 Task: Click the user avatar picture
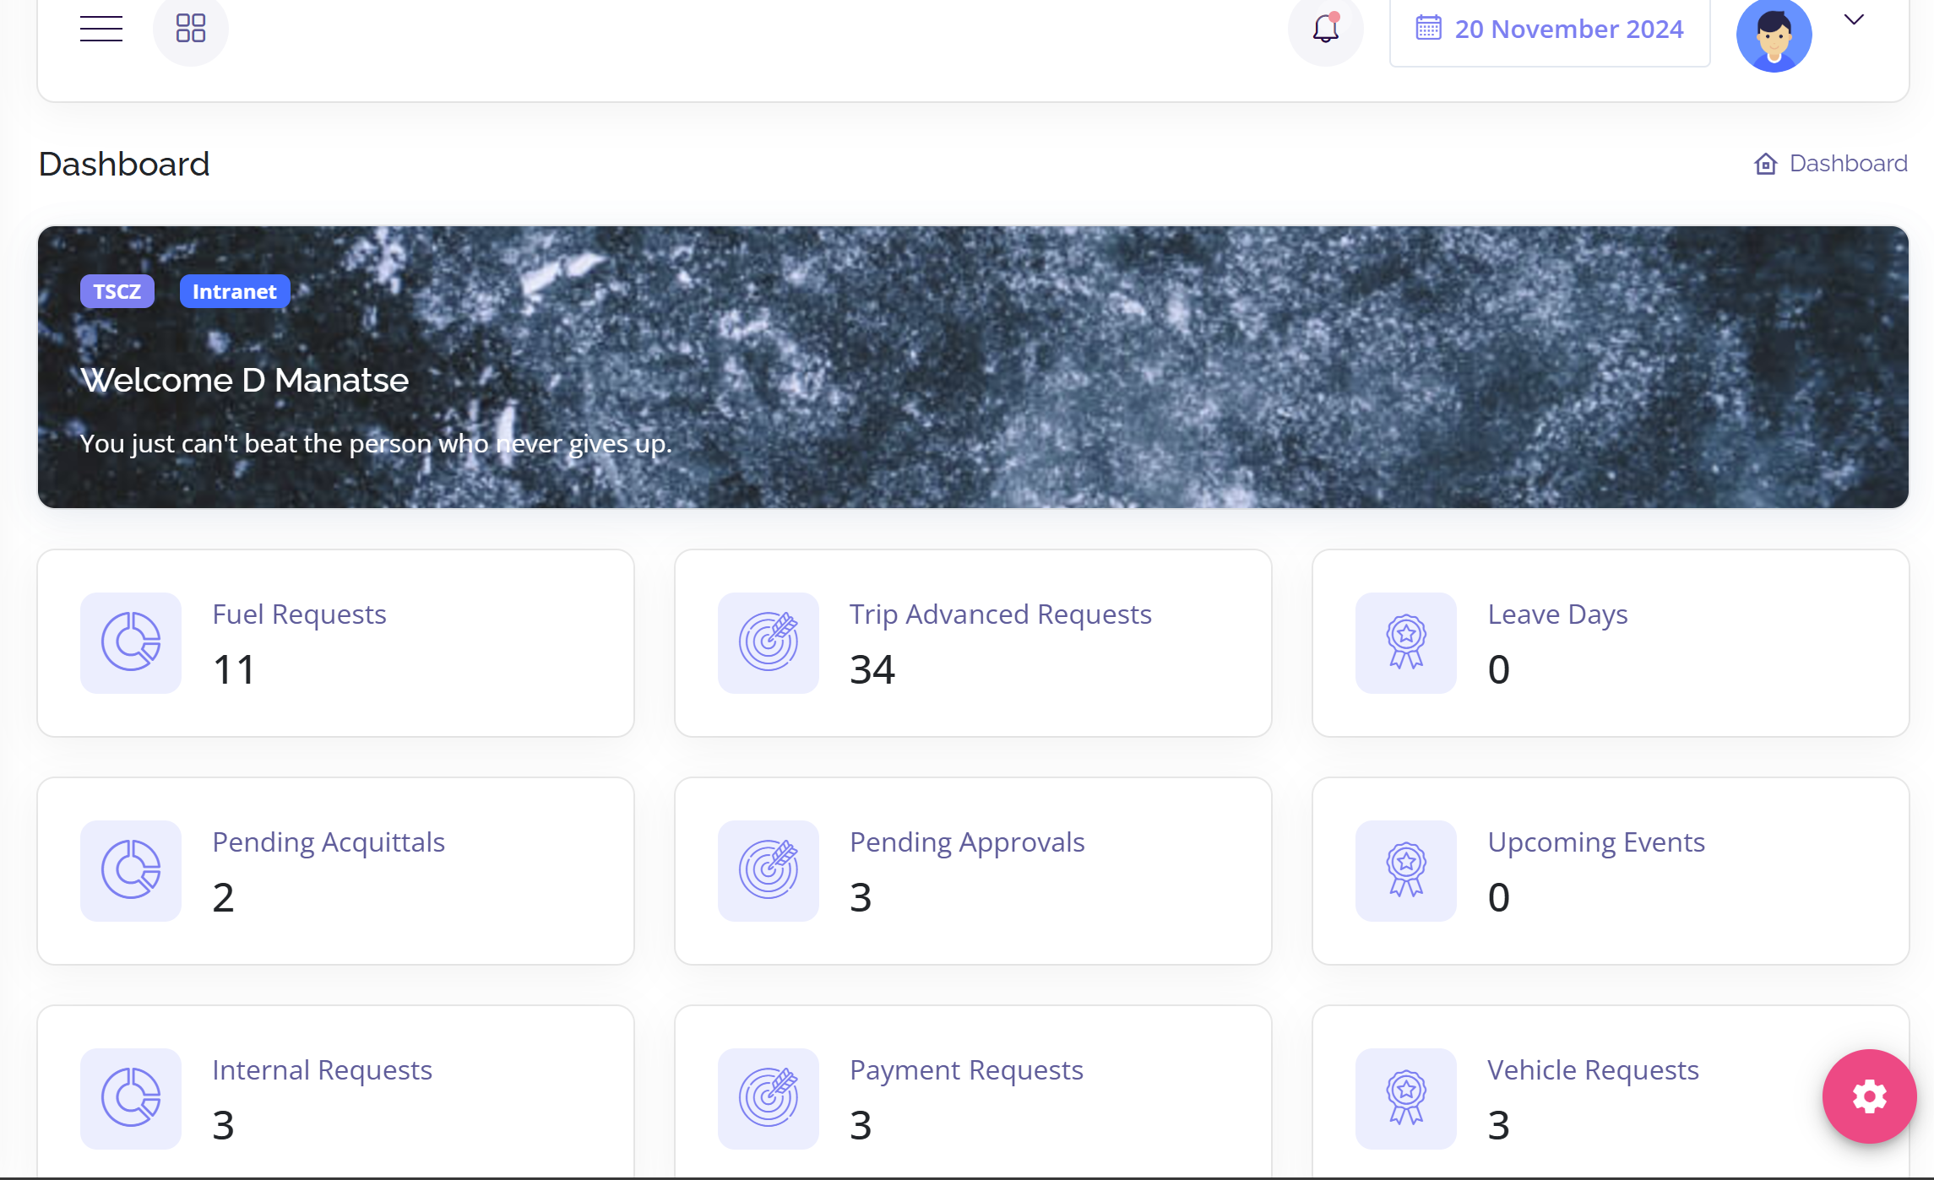click(1774, 35)
